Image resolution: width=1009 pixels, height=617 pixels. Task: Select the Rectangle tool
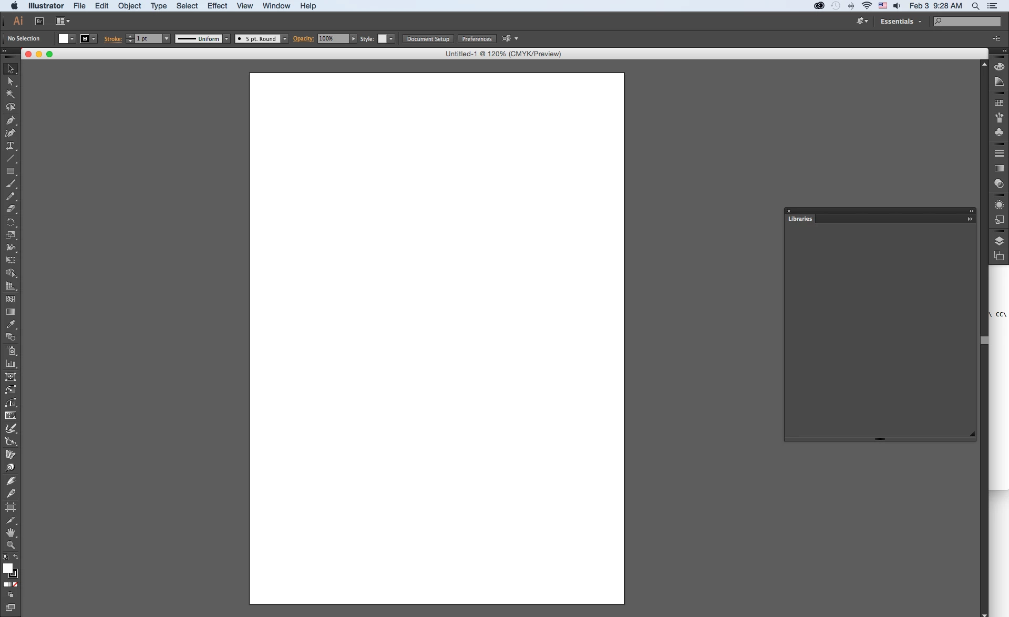click(x=10, y=171)
